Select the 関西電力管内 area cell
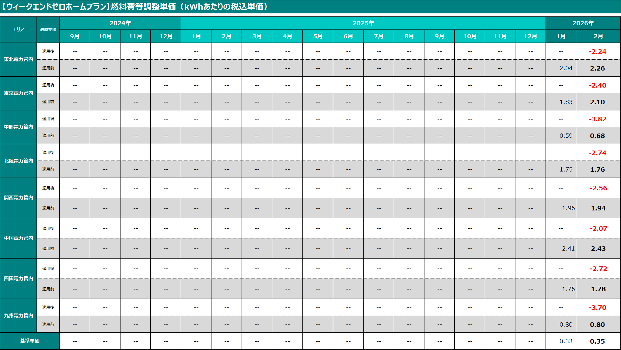 point(18,198)
